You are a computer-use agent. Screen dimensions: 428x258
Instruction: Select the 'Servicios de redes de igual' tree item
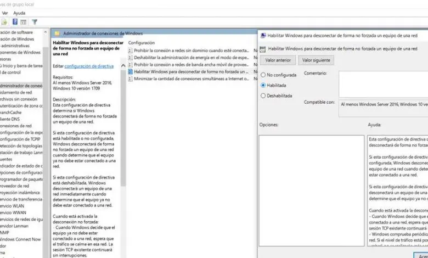[21, 220]
